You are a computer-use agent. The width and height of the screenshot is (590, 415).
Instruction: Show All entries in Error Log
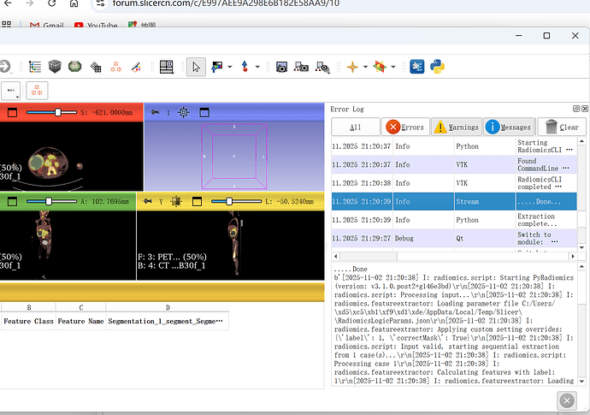coord(355,127)
